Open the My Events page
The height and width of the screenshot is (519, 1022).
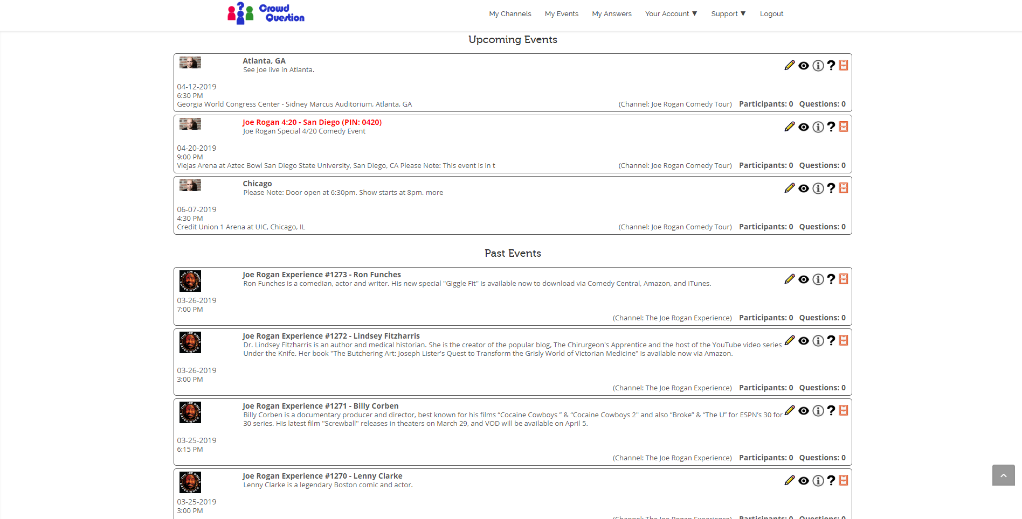(x=562, y=13)
